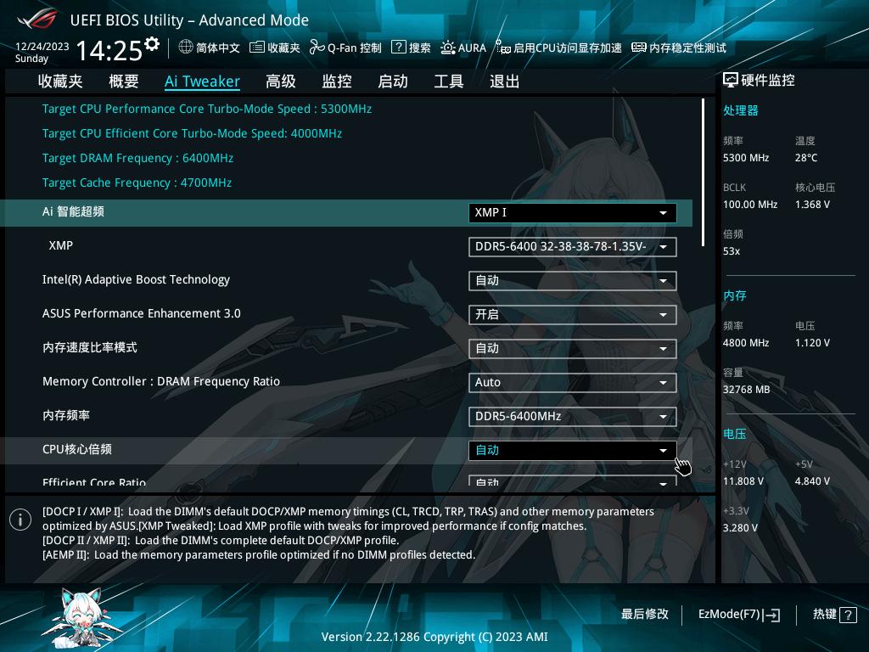Click the 内存频率 label
Viewport: 869px width, 652px height.
[x=66, y=415]
